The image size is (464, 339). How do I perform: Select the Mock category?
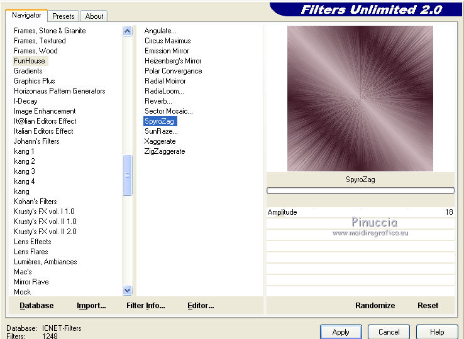[22, 292]
